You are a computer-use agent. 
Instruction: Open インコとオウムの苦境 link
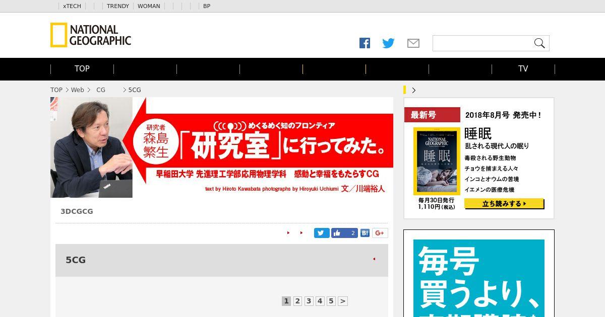click(492, 179)
